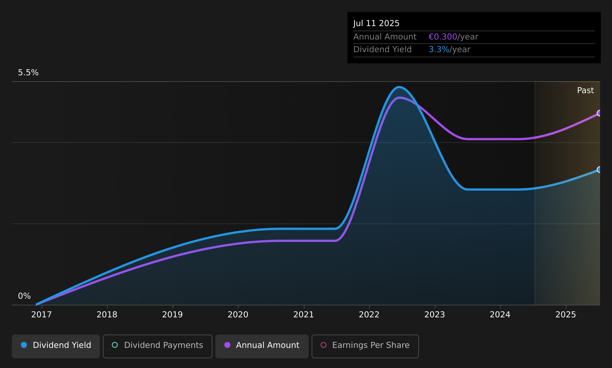
Task: Click the 2022 x-axis label
Action: [369, 315]
